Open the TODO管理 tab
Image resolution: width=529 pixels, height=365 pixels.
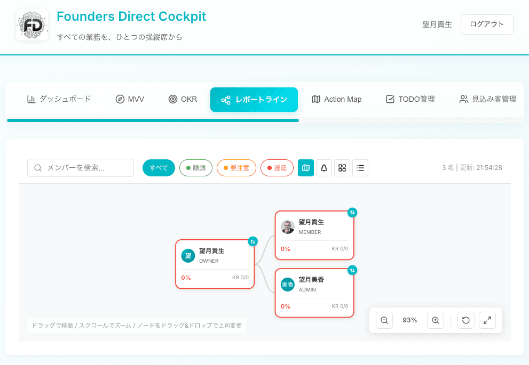point(410,99)
